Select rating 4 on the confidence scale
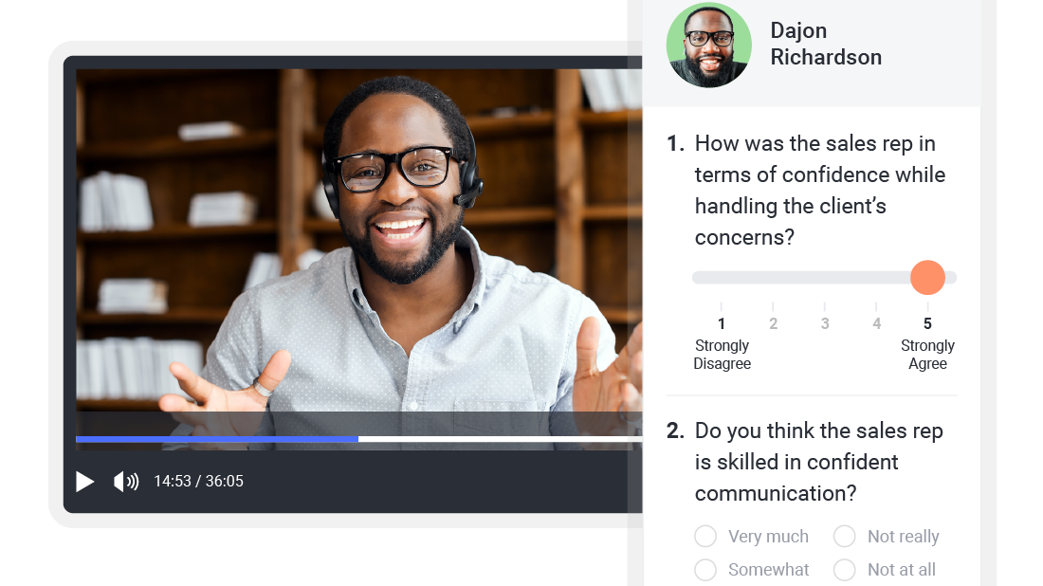This screenshot has height=586, width=1043. click(876, 323)
